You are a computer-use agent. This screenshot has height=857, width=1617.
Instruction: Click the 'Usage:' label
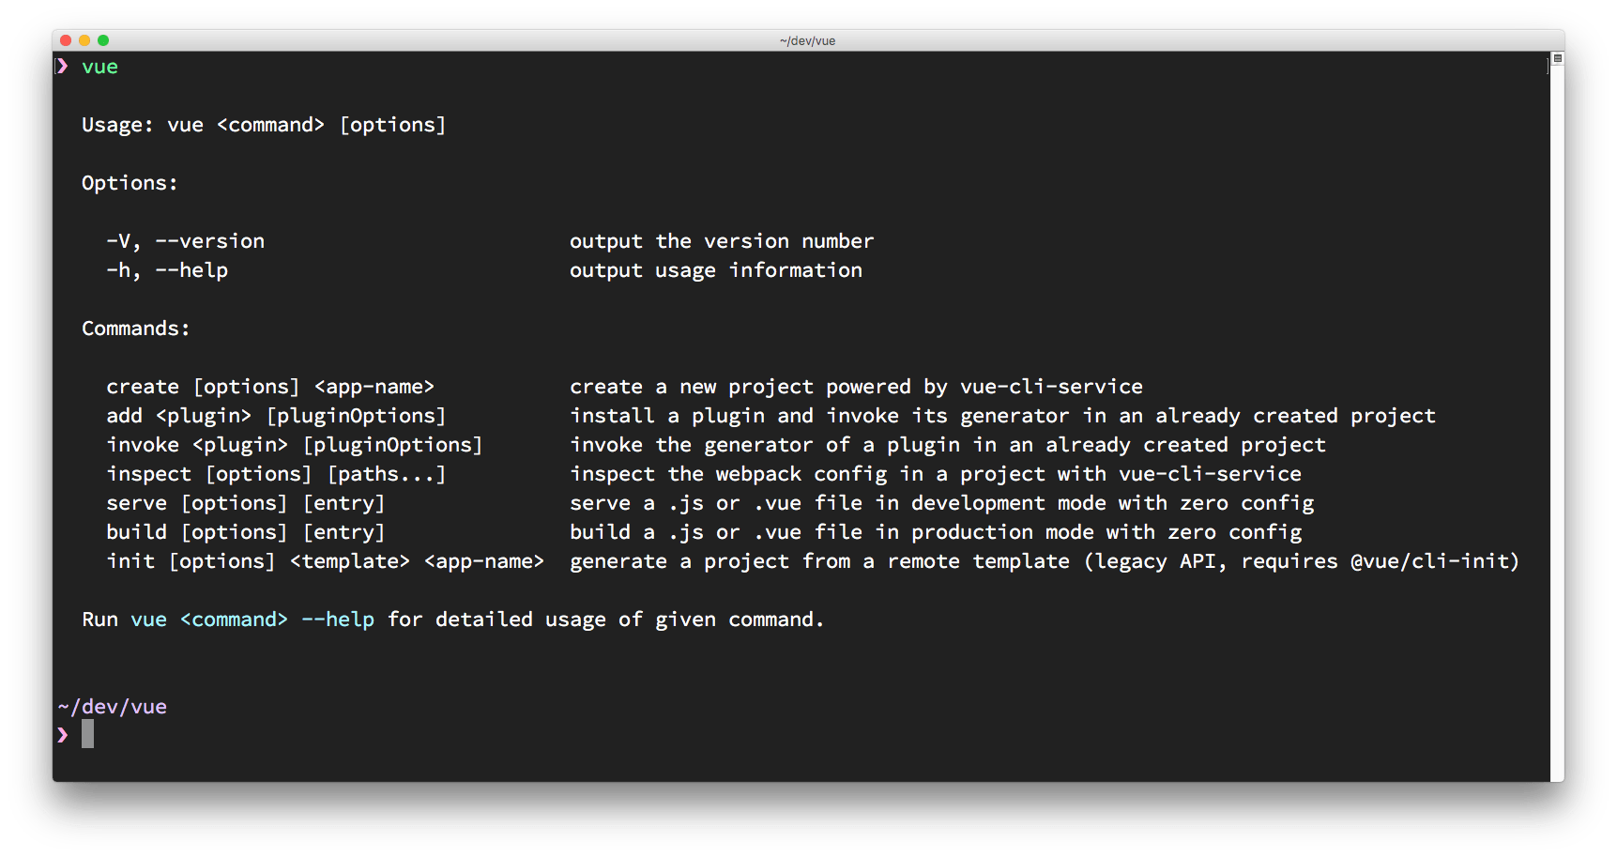tap(117, 125)
